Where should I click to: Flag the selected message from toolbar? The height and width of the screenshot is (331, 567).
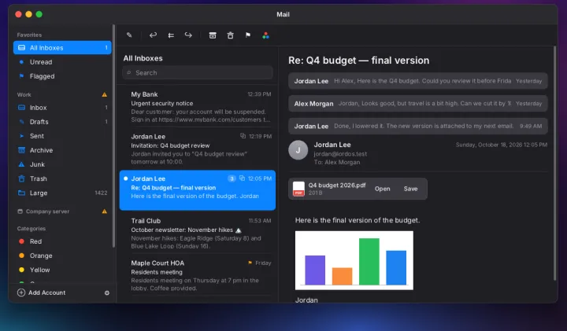coord(248,35)
